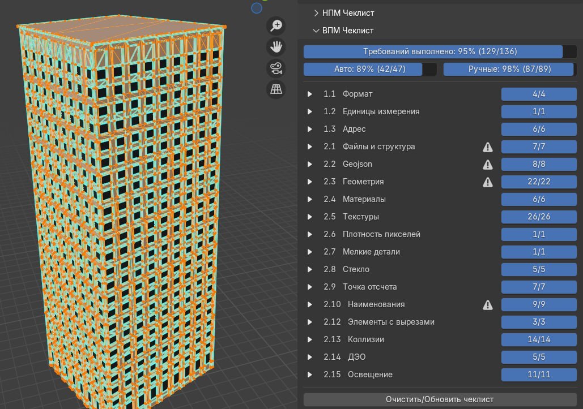Screen dimensions: 583x409
Task: Click the 26/26 counter for Текстуры
Action: click(539, 216)
